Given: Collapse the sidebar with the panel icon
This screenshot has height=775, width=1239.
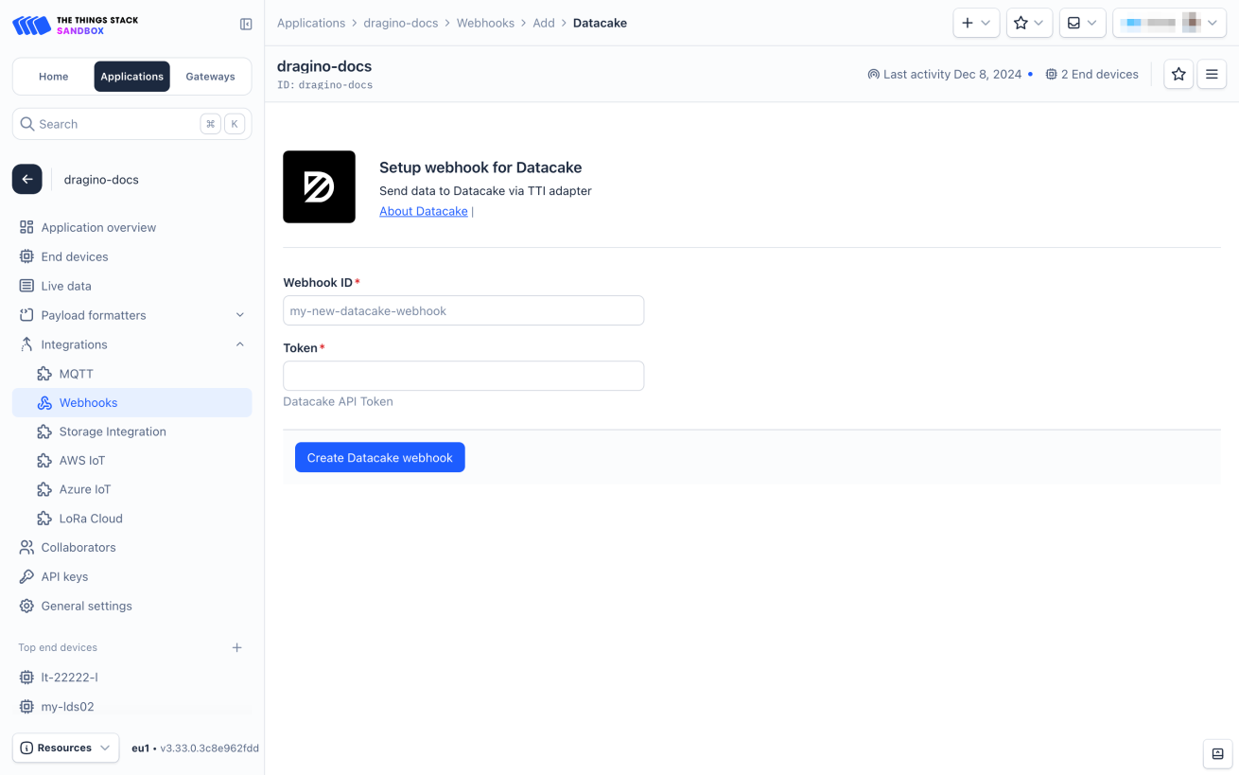Looking at the screenshot, I should [246, 25].
